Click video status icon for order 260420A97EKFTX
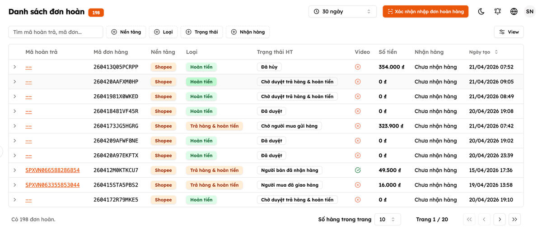Viewport: 542px width, 234px height. coord(358,156)
